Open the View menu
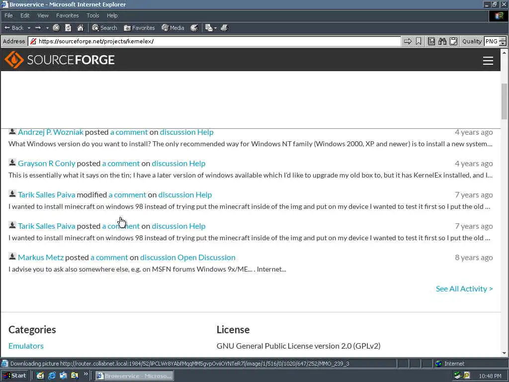This screenshot has width=509, height=382. click(x=43, y=15)
